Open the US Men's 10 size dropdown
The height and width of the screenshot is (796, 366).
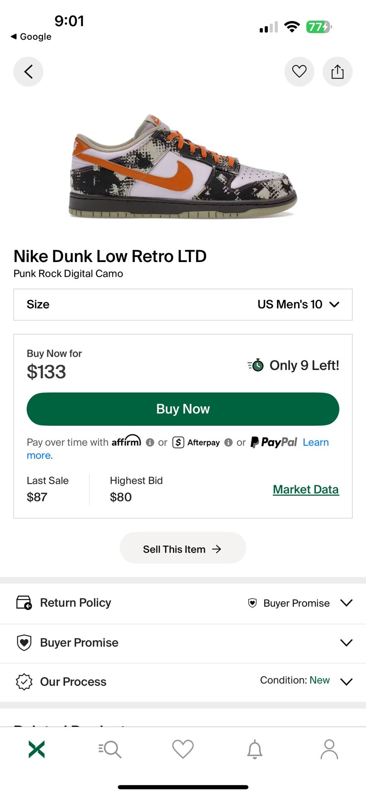point(183,304)
